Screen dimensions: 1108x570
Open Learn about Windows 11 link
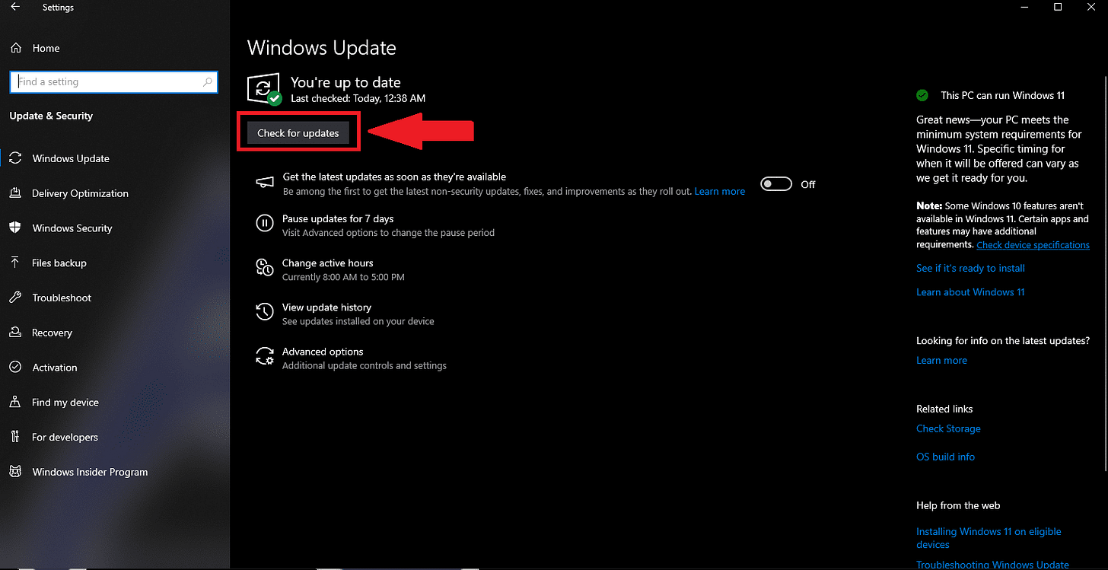pos(970,292)
